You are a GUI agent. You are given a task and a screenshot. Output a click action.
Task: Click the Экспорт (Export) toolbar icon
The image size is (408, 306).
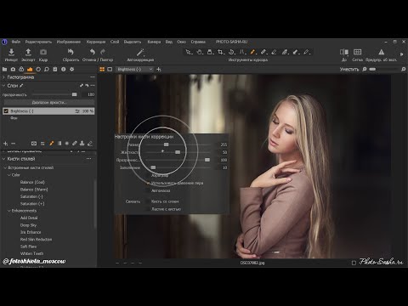(28, 52)
